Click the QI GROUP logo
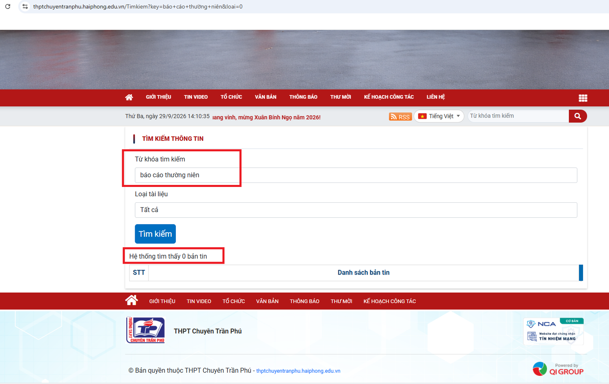609x384 pixels. 558,369
